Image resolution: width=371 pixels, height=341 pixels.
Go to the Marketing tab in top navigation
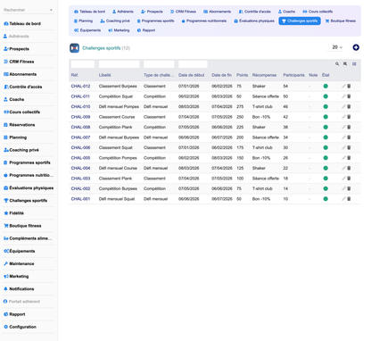119,30
